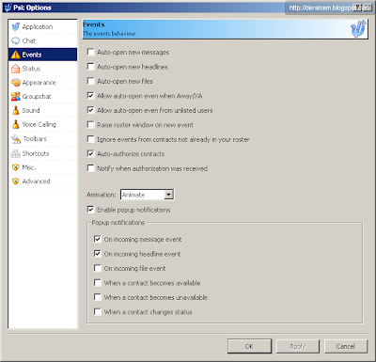
Task: Click the Advanced shield icon
Action: [x=16, y=181]
